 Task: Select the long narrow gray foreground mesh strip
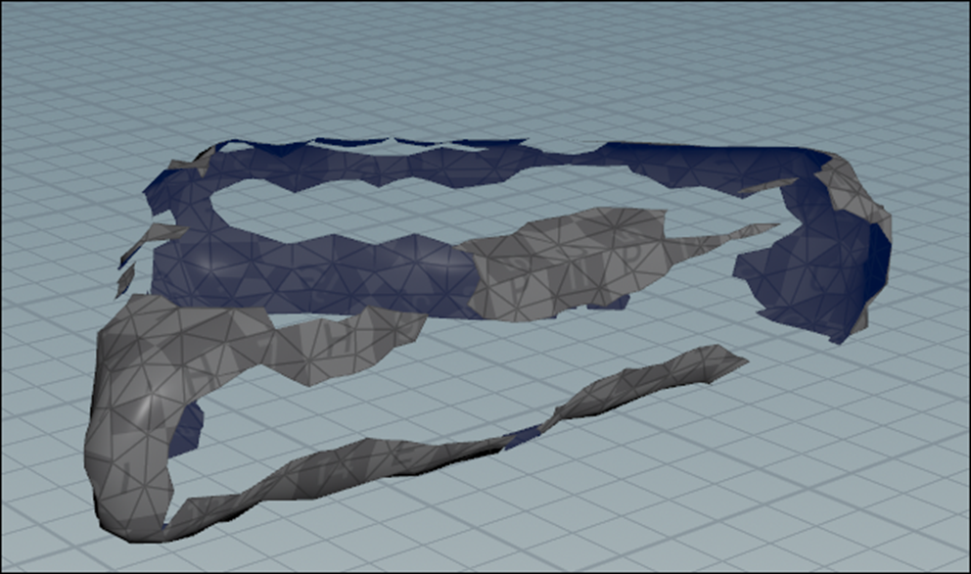tap(458, 443)
